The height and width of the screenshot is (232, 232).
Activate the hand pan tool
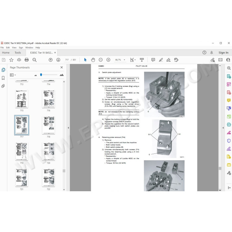coord(93,60)
